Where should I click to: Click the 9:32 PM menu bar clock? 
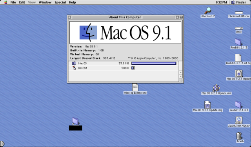point(221,2)
